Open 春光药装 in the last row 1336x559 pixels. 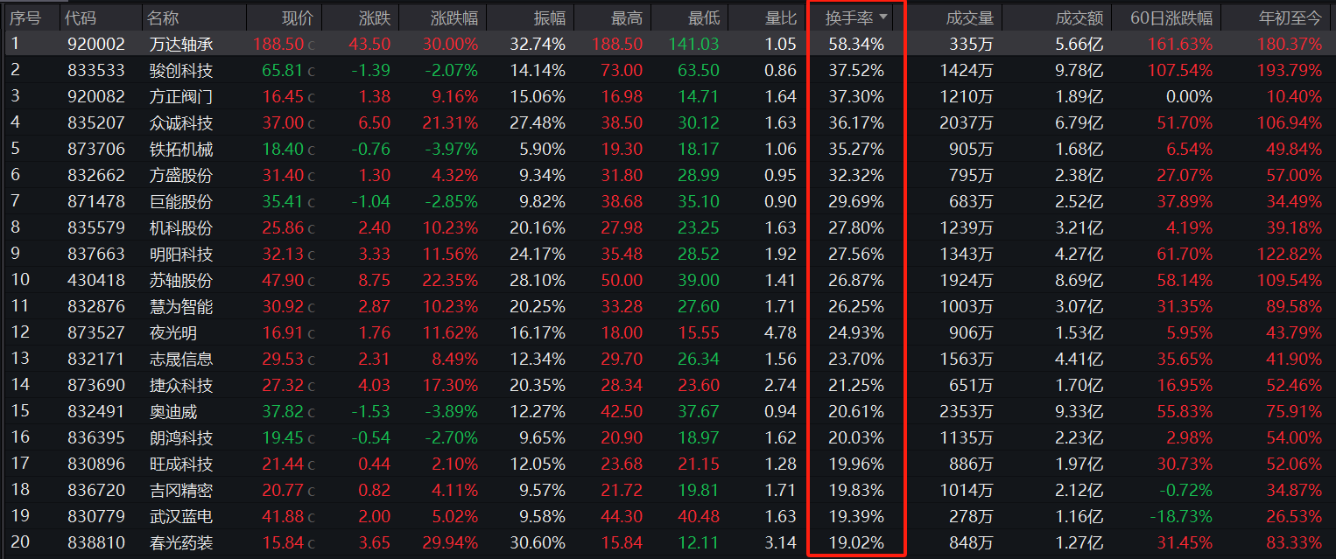point(180,542)
